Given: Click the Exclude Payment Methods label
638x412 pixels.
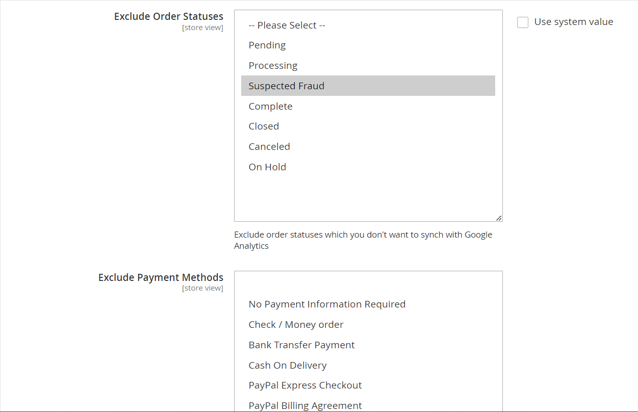Looking at the screenshot, I should pos(161,277).
